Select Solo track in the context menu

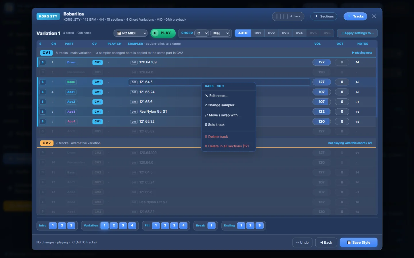click(229, 125)
